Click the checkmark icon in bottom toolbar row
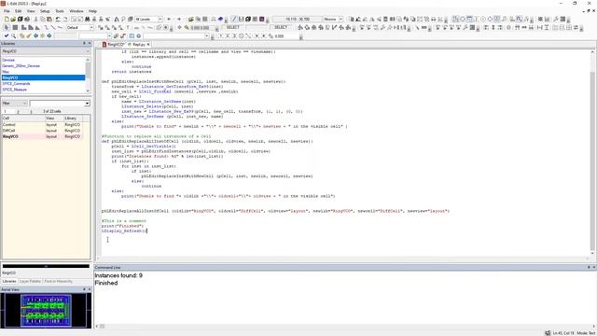This screenshot has width=597, height=336. tap(7, 35)
